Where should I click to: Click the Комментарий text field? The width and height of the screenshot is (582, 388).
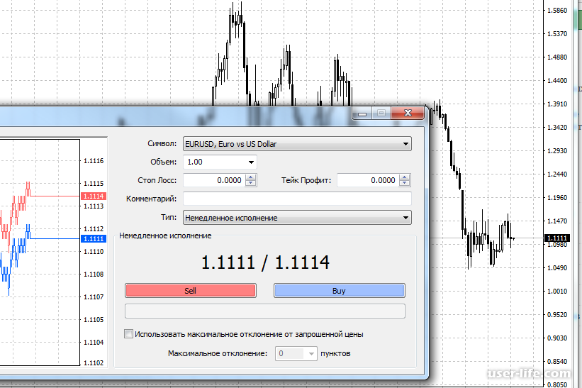(297, 199)
